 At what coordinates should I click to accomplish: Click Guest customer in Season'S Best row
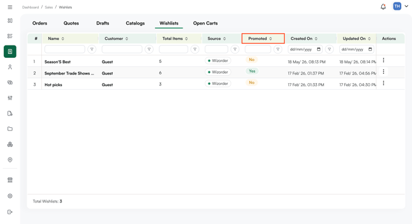[107, 62]
